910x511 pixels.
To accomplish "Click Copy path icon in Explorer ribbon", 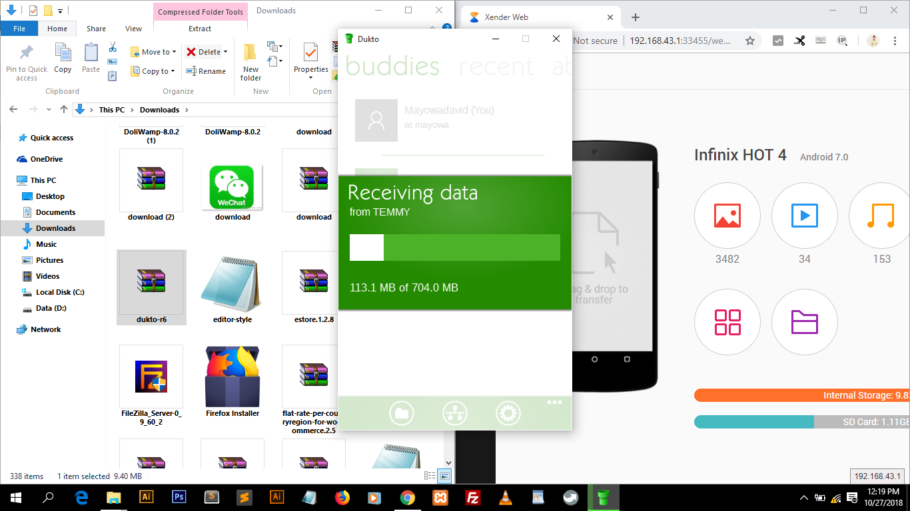I will [x=113, y=62].
